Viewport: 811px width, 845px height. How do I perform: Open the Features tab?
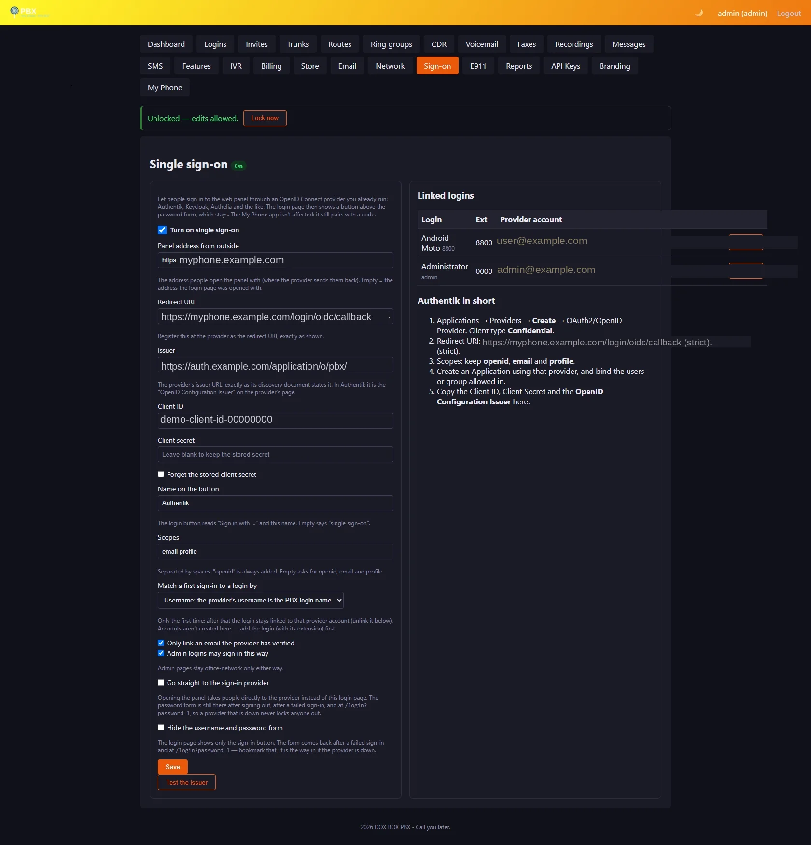pos(196,66)
